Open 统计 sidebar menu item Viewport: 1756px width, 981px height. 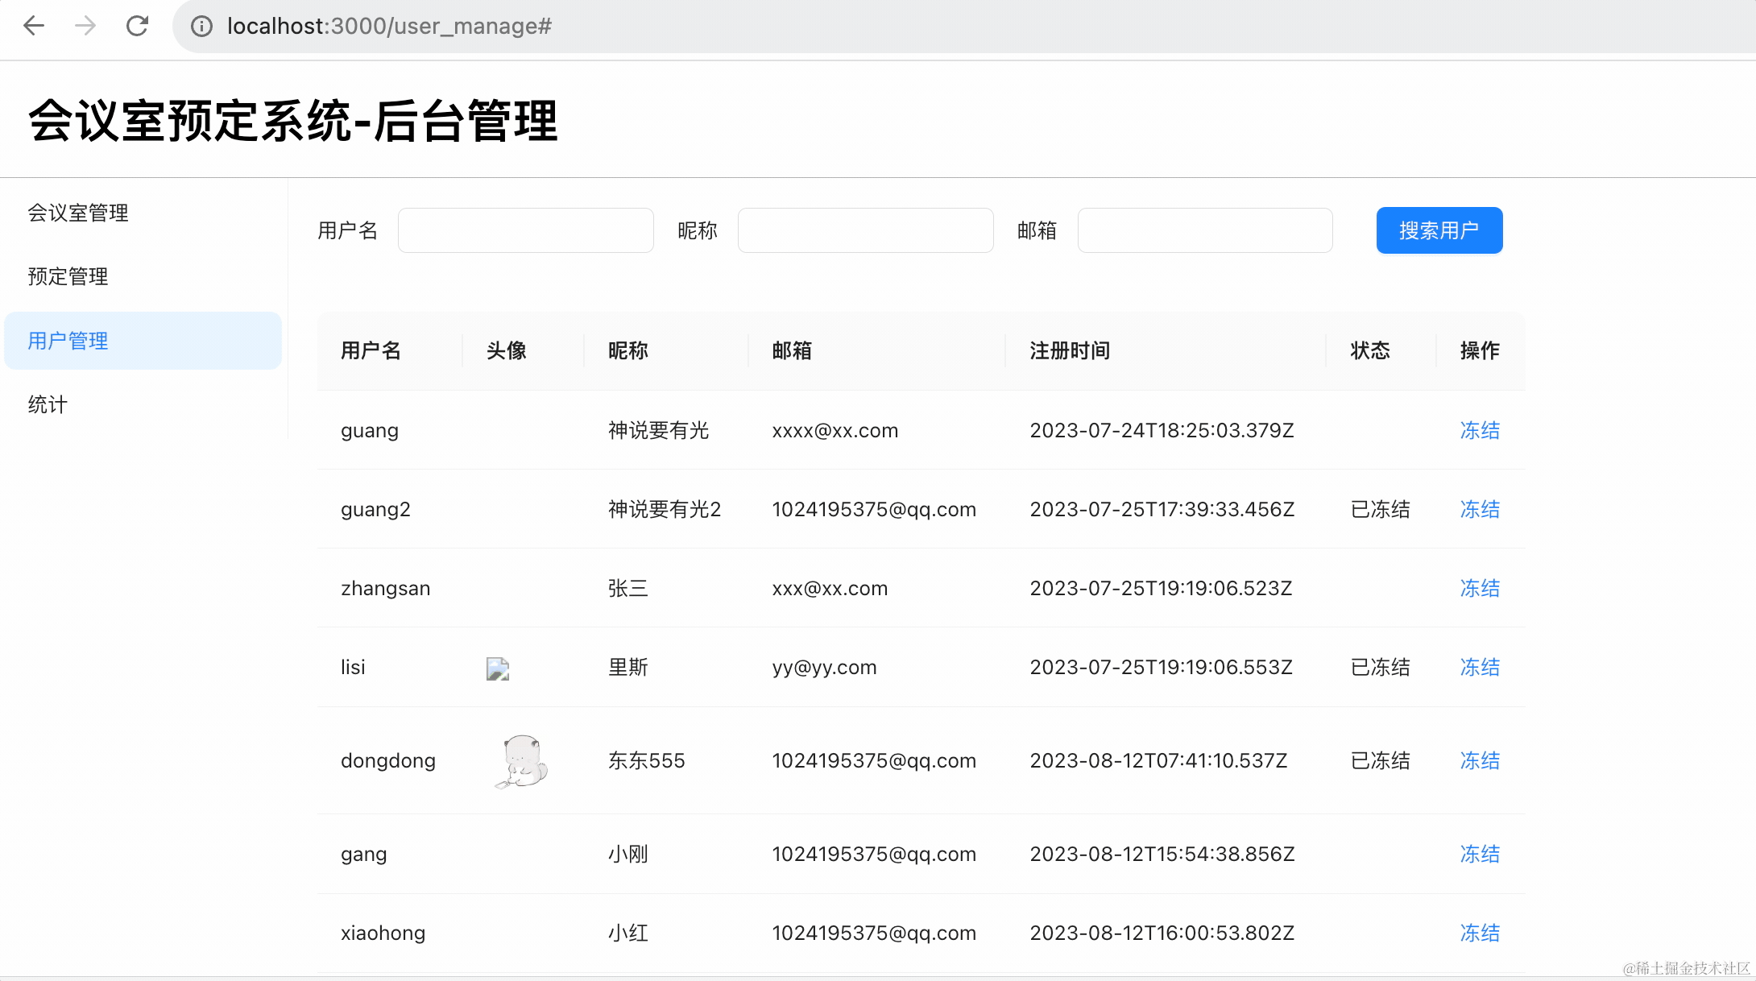pyautogui.click(x=48, y=404)
